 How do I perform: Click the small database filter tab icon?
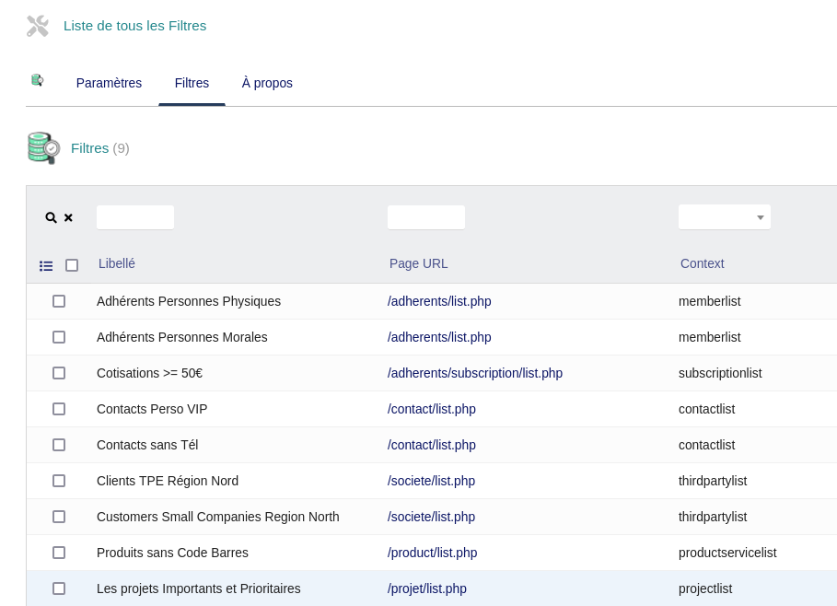point(38,81)
